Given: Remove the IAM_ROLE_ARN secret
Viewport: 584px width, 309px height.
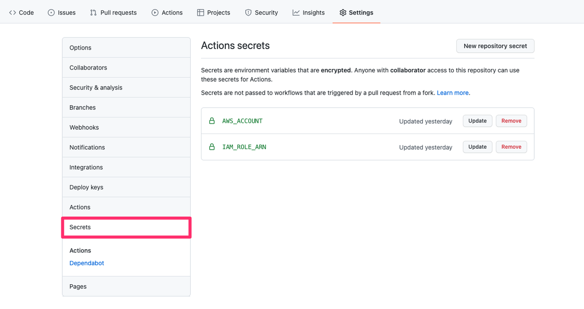Looking at the screenshot, I should (x=511, y=147).
